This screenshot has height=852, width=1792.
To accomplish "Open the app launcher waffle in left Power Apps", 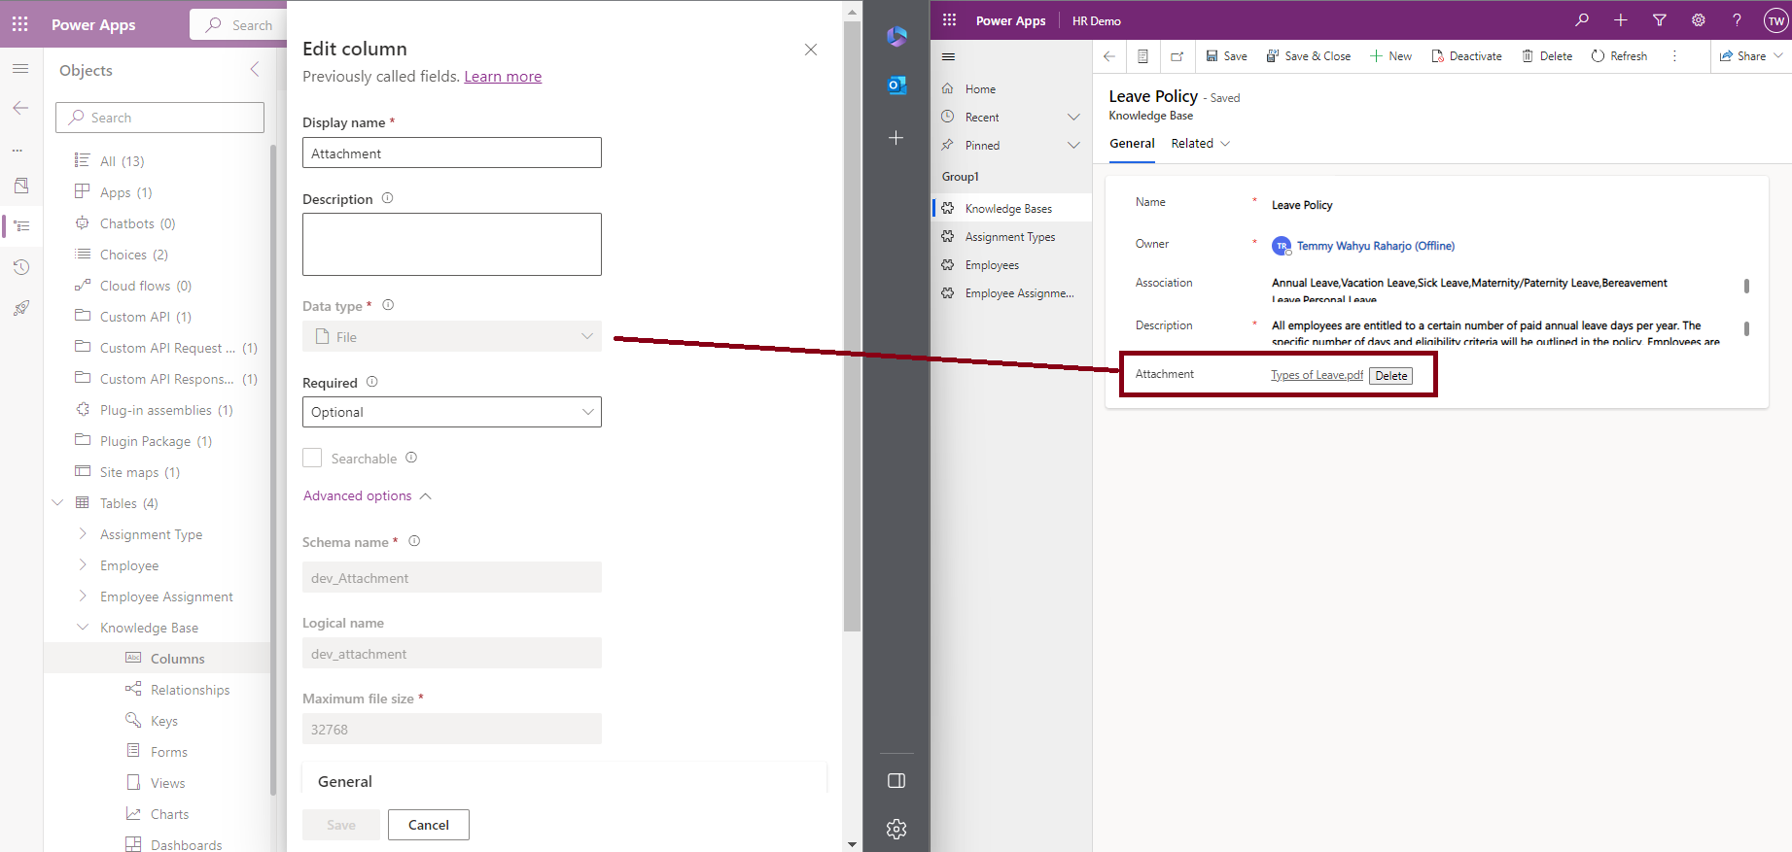I will (x=20, y=24).
